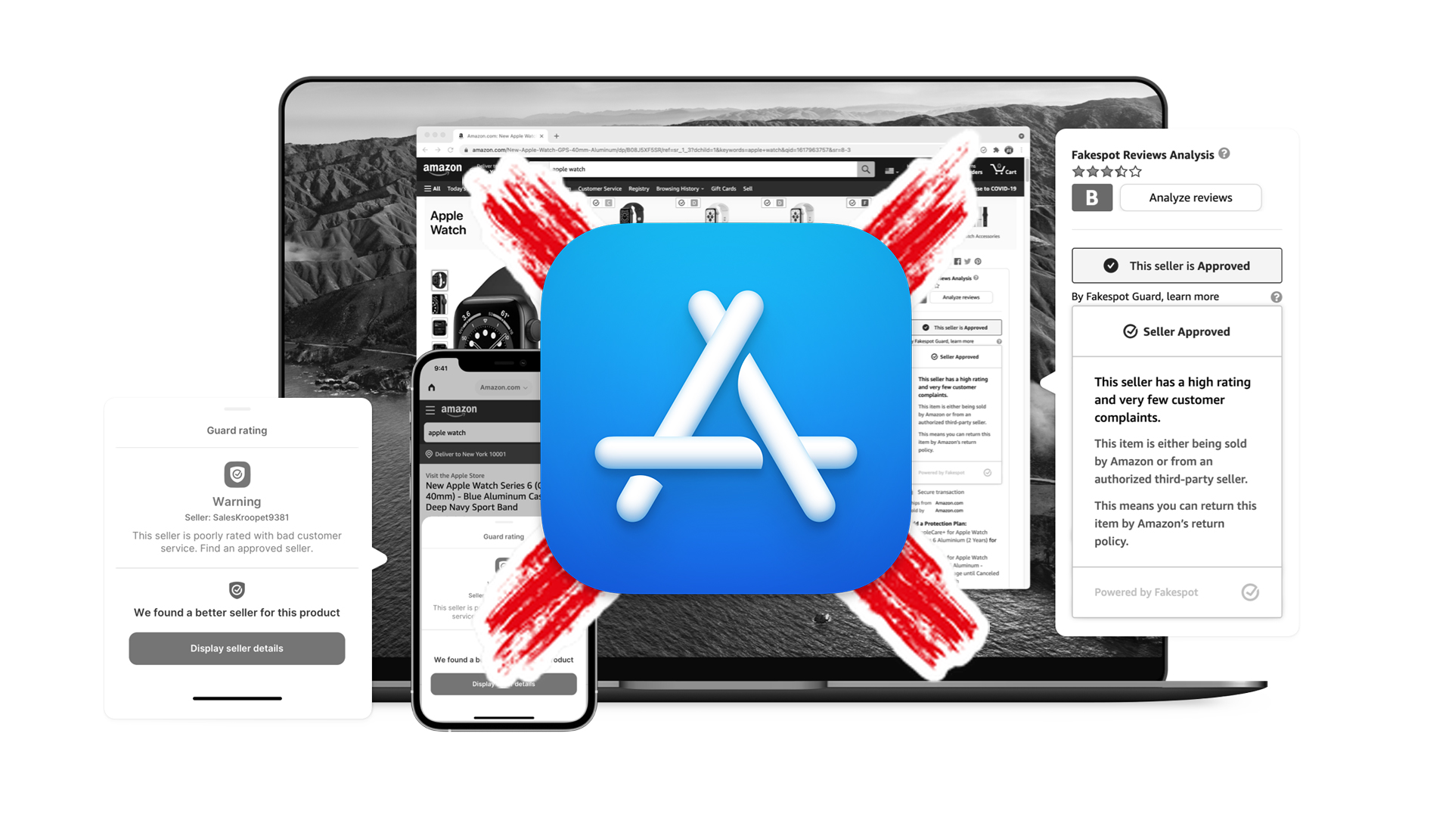
Task: Click the Fakespot star rating display
Action: (x=1104, y=172)
